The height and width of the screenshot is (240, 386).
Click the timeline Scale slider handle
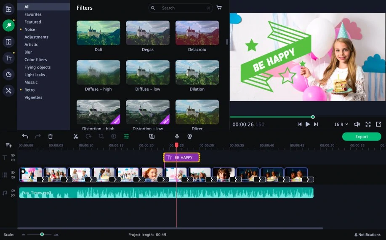pyautogui.click(x=42, y=235)
